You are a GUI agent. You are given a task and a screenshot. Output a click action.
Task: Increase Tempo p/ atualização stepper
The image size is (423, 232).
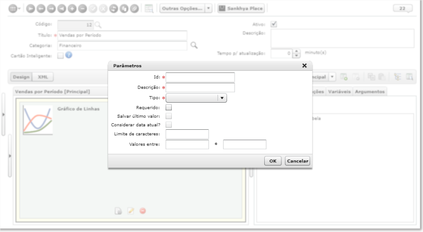pos(296,51)
